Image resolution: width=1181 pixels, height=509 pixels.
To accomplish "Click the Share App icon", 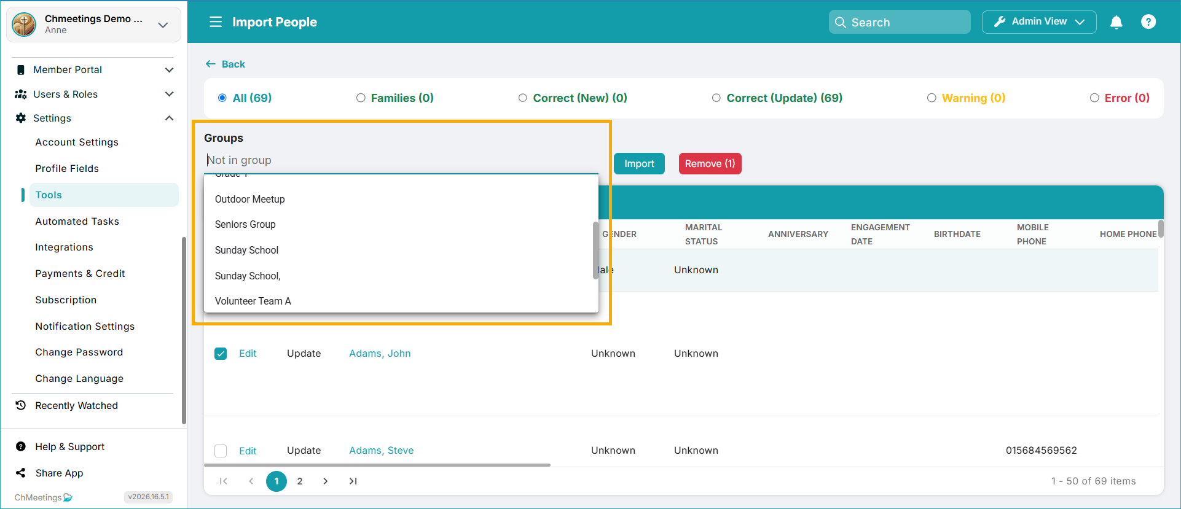I will tap(21, 473).
